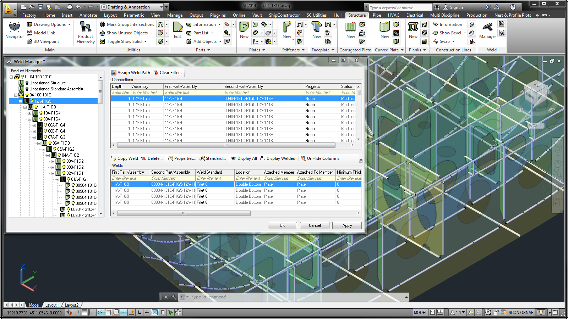The height and width of the screenshot is (319, 568).
Task: Create a New stiffener in Stiffeners panel
Action: click(287, 30)
